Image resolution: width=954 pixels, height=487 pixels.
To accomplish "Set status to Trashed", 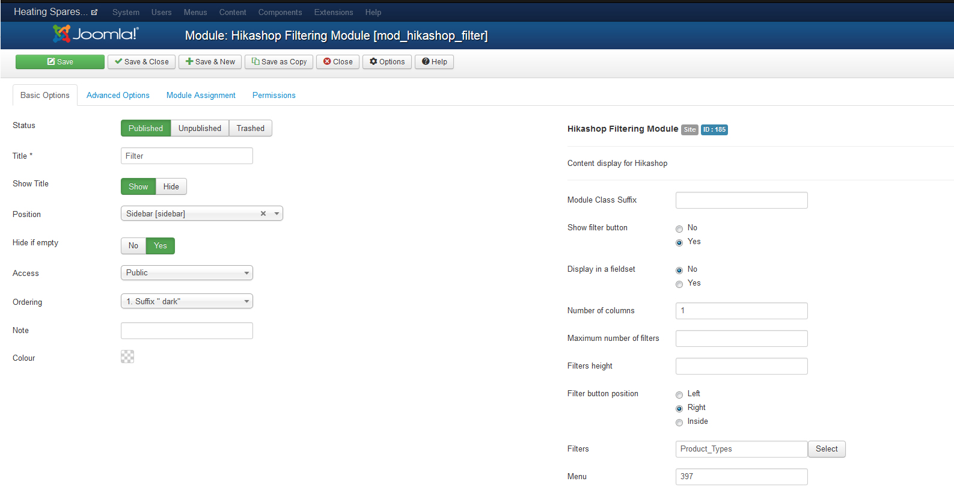I will point(251,128).
